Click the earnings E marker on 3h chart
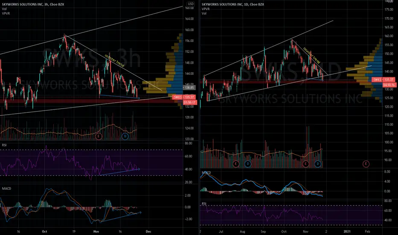 [99, 136]
